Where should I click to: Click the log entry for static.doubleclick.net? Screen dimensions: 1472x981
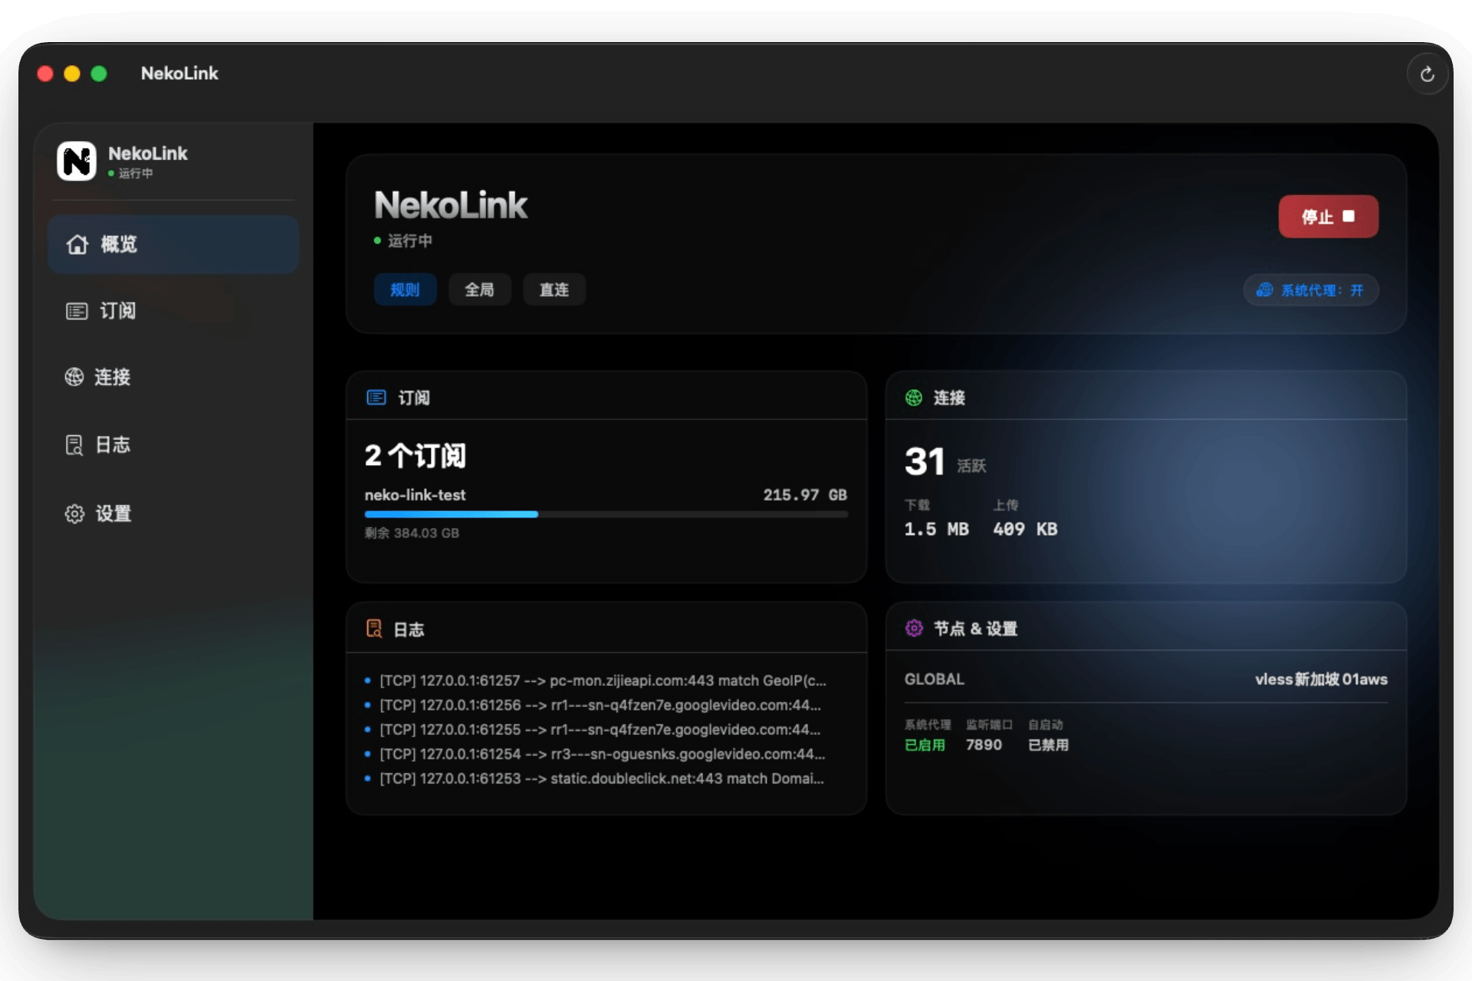(595, 779)
